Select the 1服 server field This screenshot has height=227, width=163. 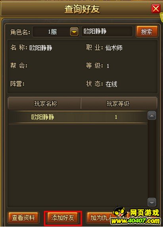coord(52,31)
